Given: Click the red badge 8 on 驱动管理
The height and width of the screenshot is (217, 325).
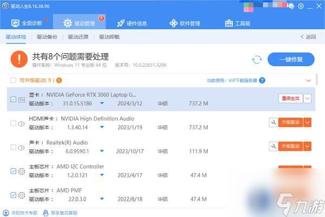Looking at the screenshot, I should tap(101, 18).
